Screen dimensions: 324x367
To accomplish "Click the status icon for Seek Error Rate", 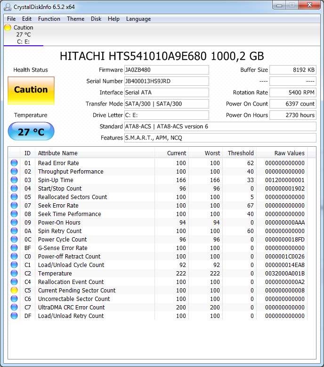I will pyautogui.click(x=14, y=205).
